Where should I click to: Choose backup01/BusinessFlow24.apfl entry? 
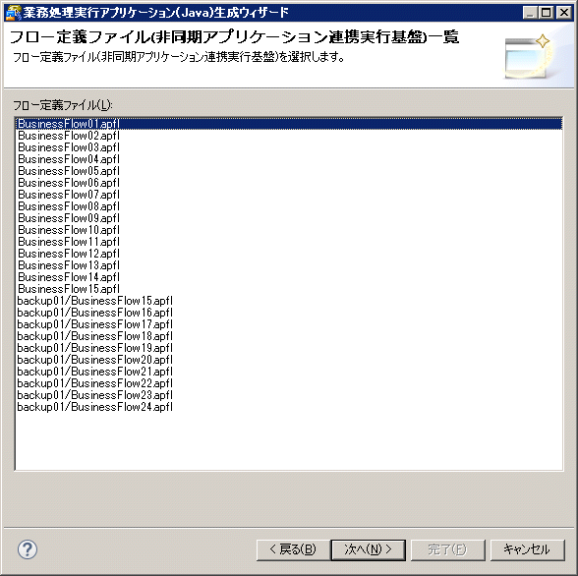point(289,407)
